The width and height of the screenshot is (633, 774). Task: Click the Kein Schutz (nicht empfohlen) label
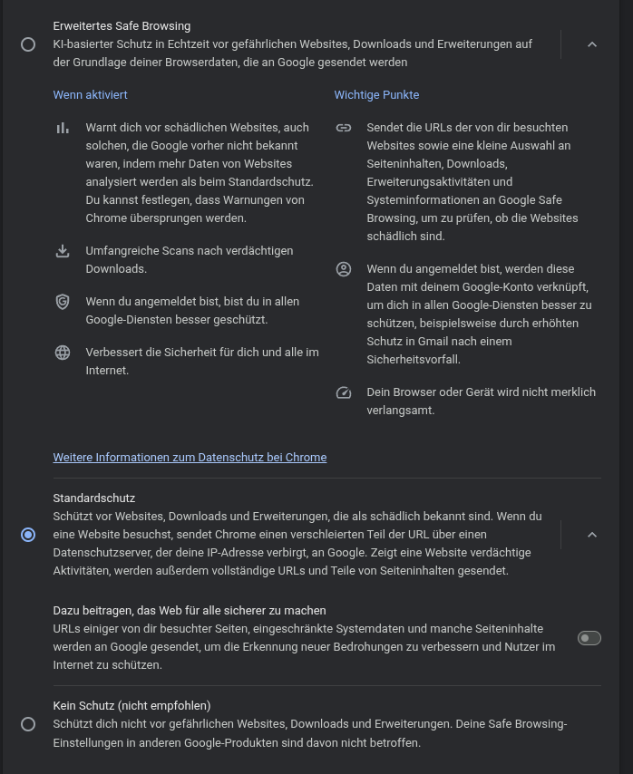[x=131, y=706]
